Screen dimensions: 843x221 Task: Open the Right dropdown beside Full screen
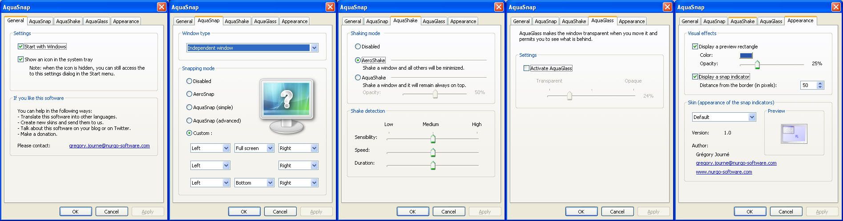(298, 148)
